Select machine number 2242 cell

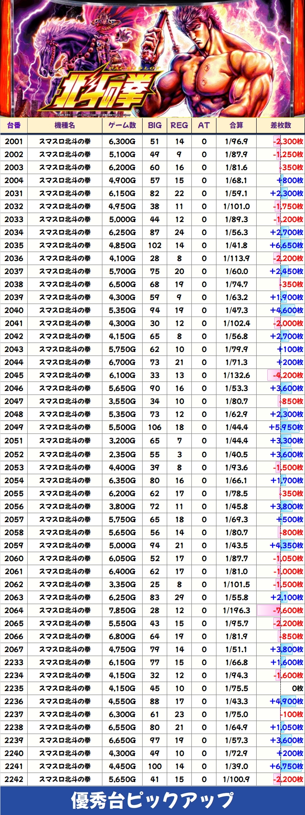14,779
